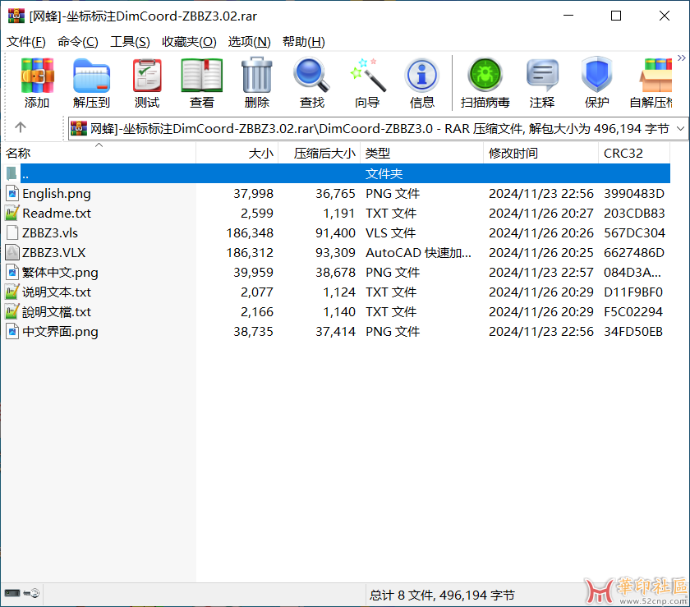Screen dimensions: 690x607
Task: Sort by the 压缩后大小 column header
Action: point(320,153)
